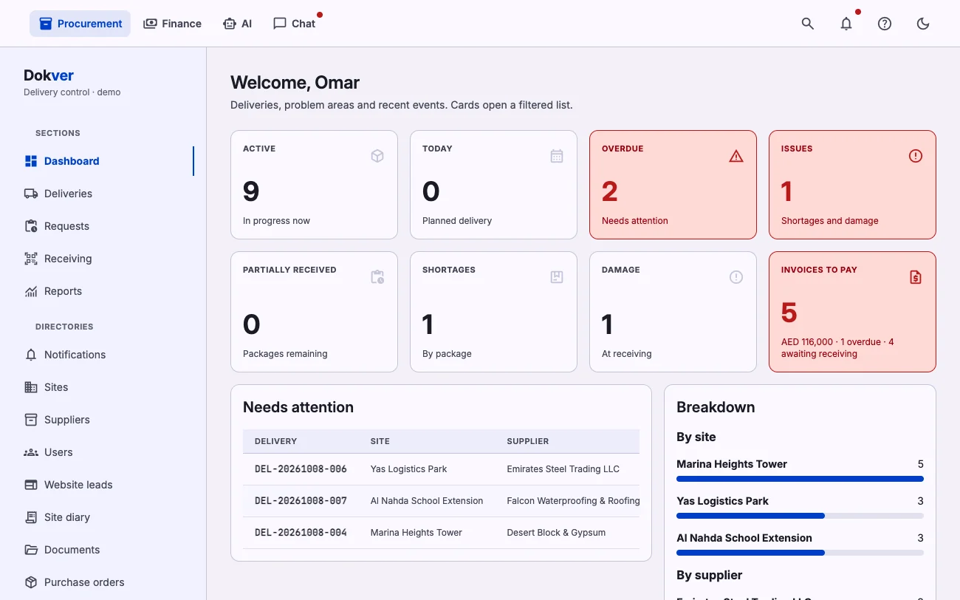
Task: Click the Website leads icon
Action: [x=31, y=485]
